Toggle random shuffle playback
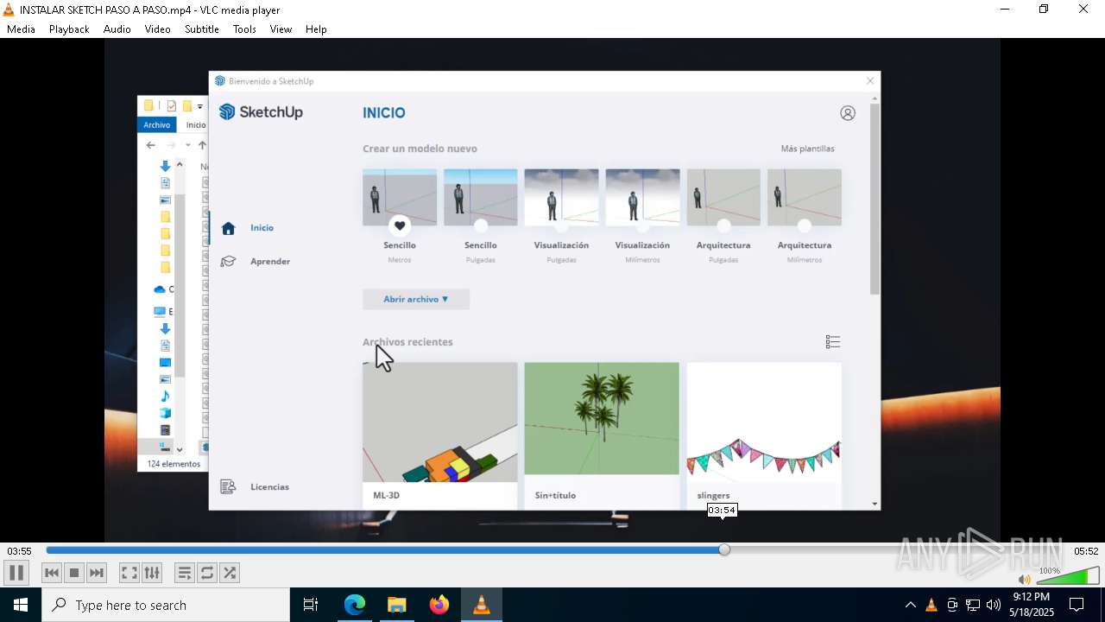This screenshot has height=622, width=1105. (229, 573)
